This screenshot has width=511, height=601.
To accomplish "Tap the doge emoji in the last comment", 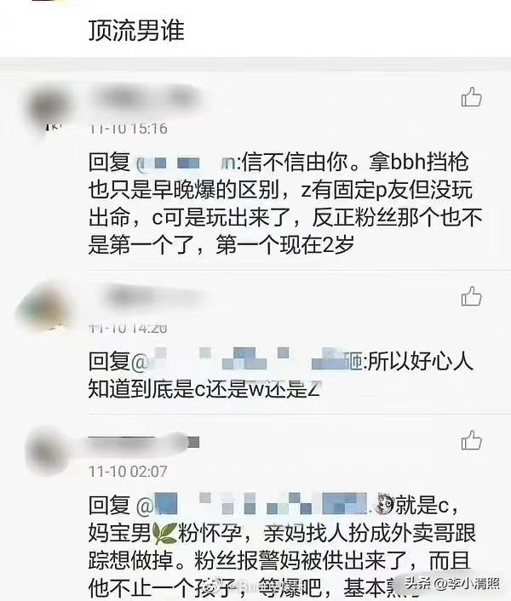I will click(385, 505).
